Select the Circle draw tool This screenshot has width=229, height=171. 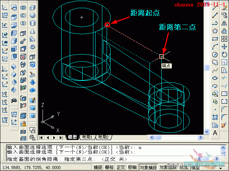215,55
